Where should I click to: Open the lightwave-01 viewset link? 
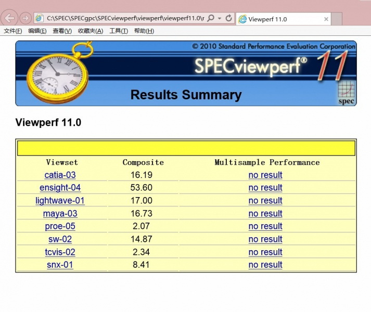60,201
